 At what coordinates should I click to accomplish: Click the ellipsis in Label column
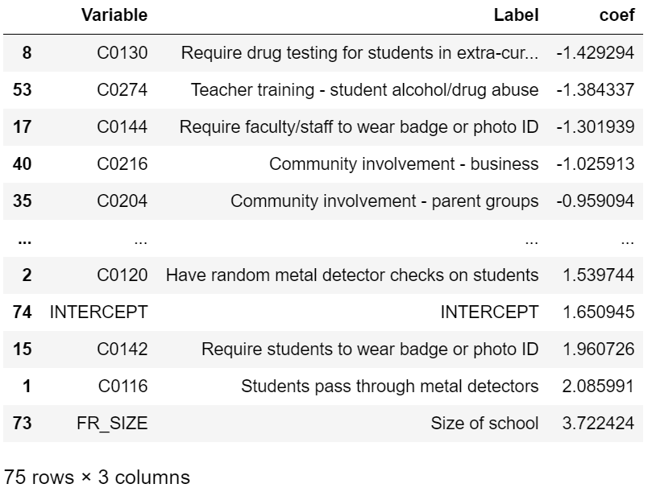coord(531,238)
